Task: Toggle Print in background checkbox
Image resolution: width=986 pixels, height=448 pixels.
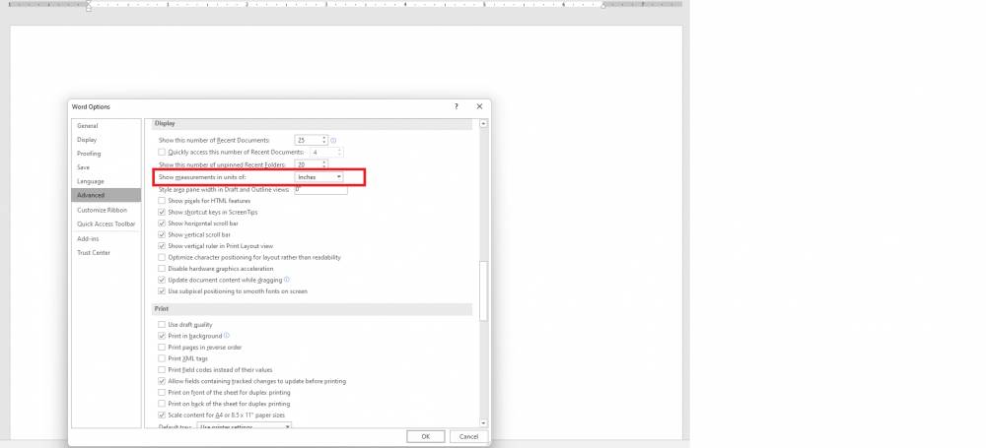Action: [162, 336]
